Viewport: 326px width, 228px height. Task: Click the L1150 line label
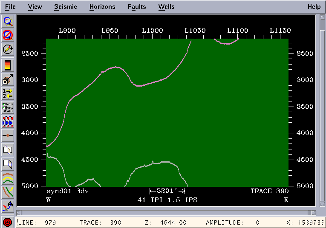(x=280, y=31)
